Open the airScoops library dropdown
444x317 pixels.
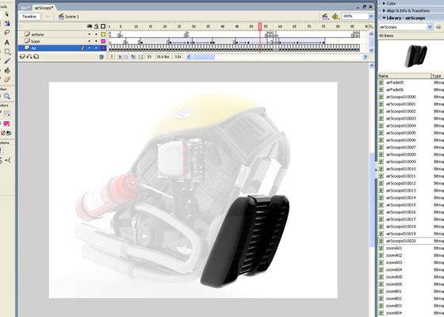click(430, 27)
